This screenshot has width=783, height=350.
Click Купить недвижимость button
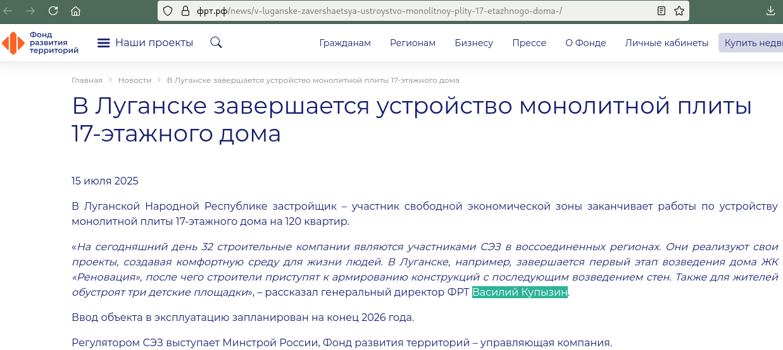point(751,43)
